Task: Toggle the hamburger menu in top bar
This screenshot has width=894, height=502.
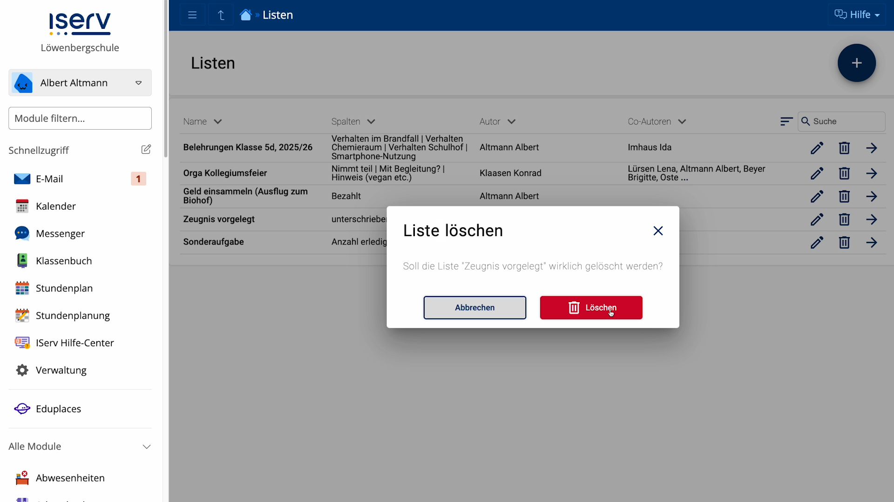Action: click(x=192, y=15)
